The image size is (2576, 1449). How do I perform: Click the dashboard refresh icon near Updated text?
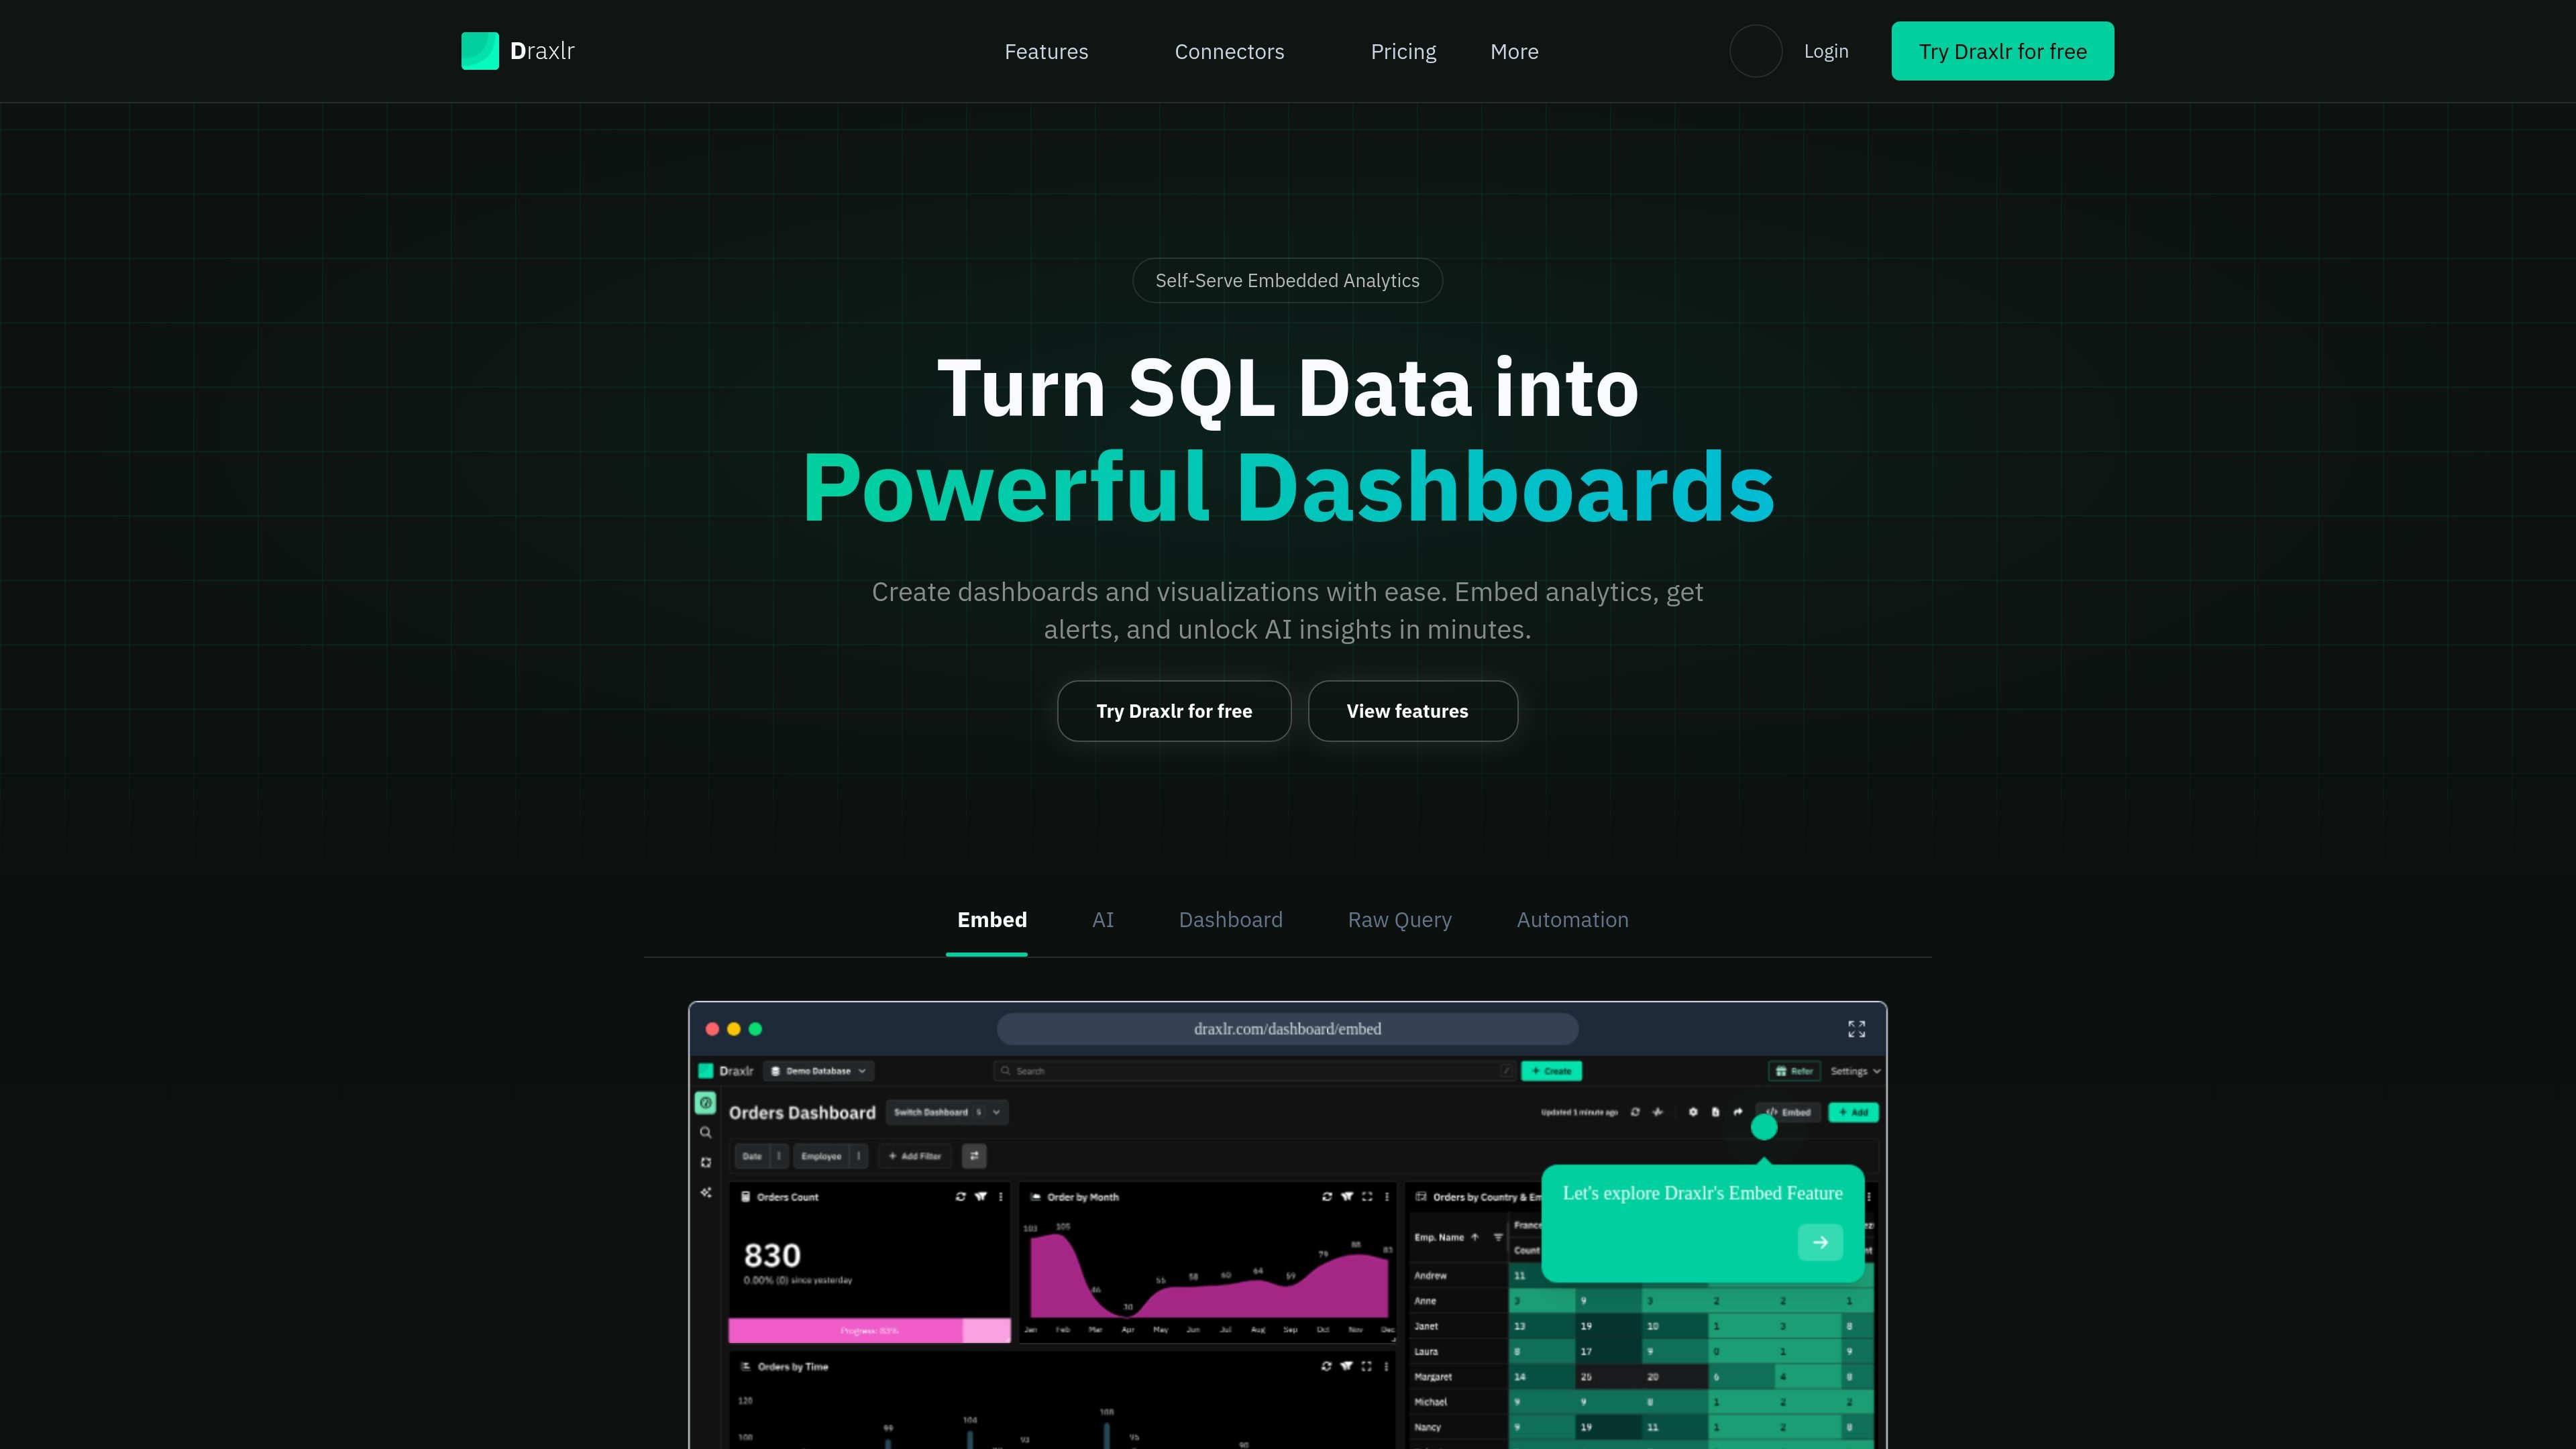point(1635,1112)
